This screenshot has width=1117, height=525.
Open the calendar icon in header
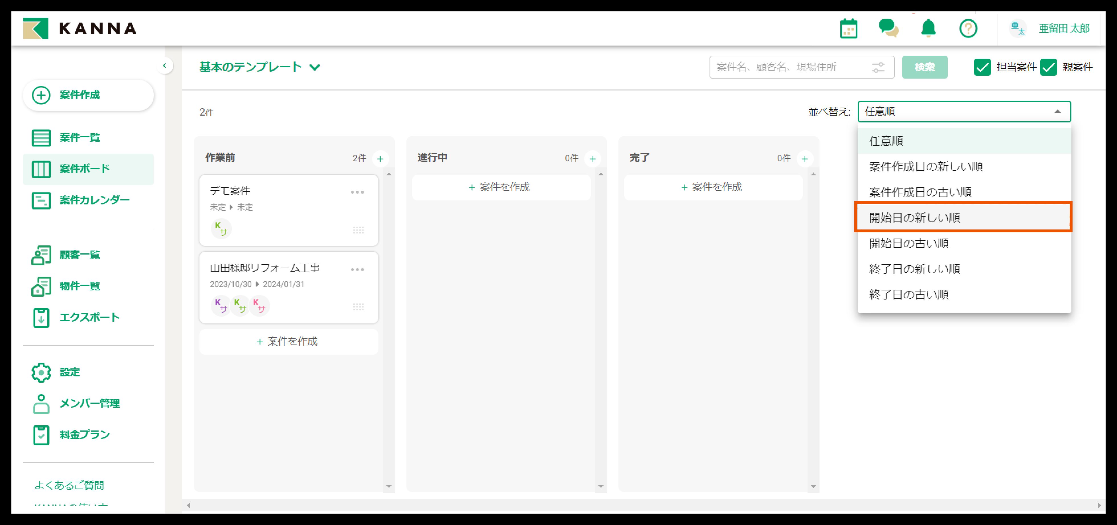pos(848,28)
